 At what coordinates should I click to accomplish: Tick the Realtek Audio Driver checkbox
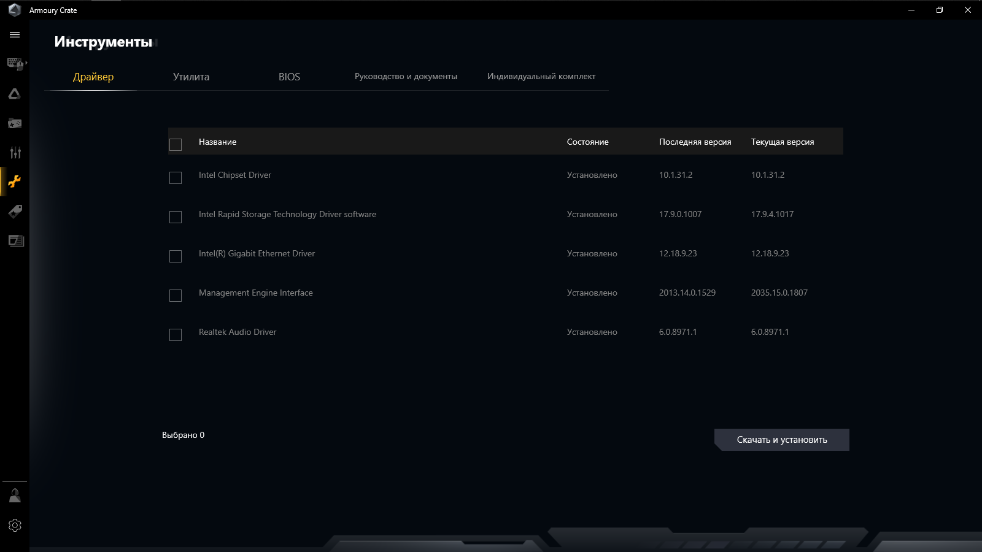176,335
